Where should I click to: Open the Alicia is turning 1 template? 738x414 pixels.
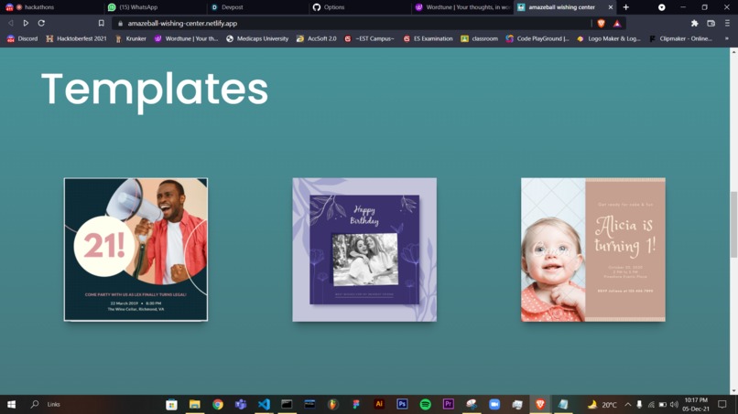[x=593, y=249]
